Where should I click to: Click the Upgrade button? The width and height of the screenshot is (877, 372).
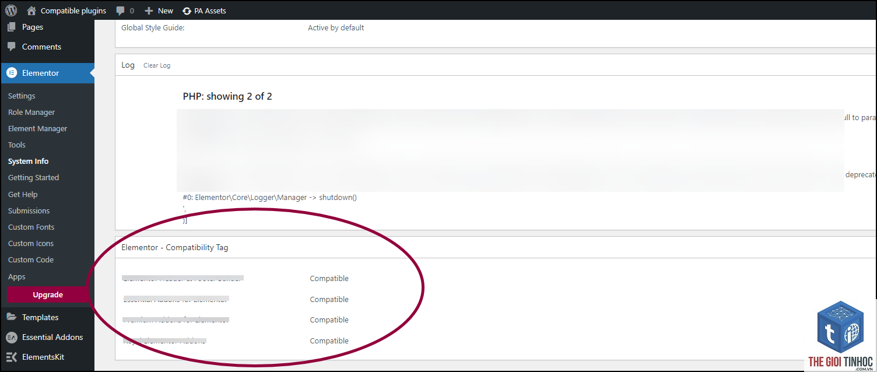pos(48,294)
